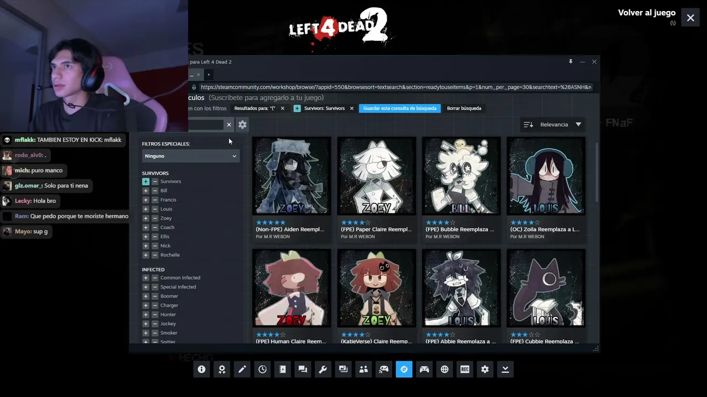The height and width of the screenshot is (397, 707).
Task: Include Zoey with its plus toggle
Action: [x=146, y=218]
